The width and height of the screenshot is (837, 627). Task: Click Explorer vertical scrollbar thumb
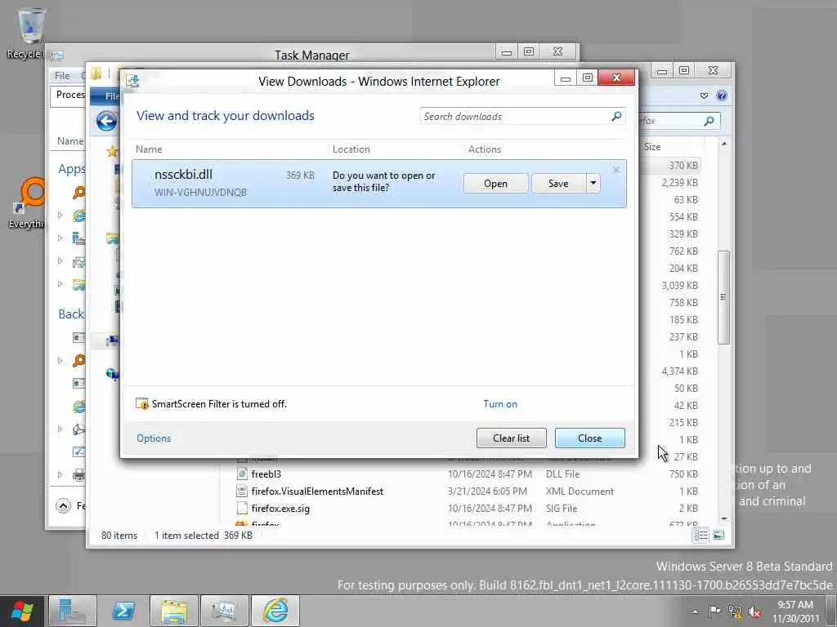723,297
